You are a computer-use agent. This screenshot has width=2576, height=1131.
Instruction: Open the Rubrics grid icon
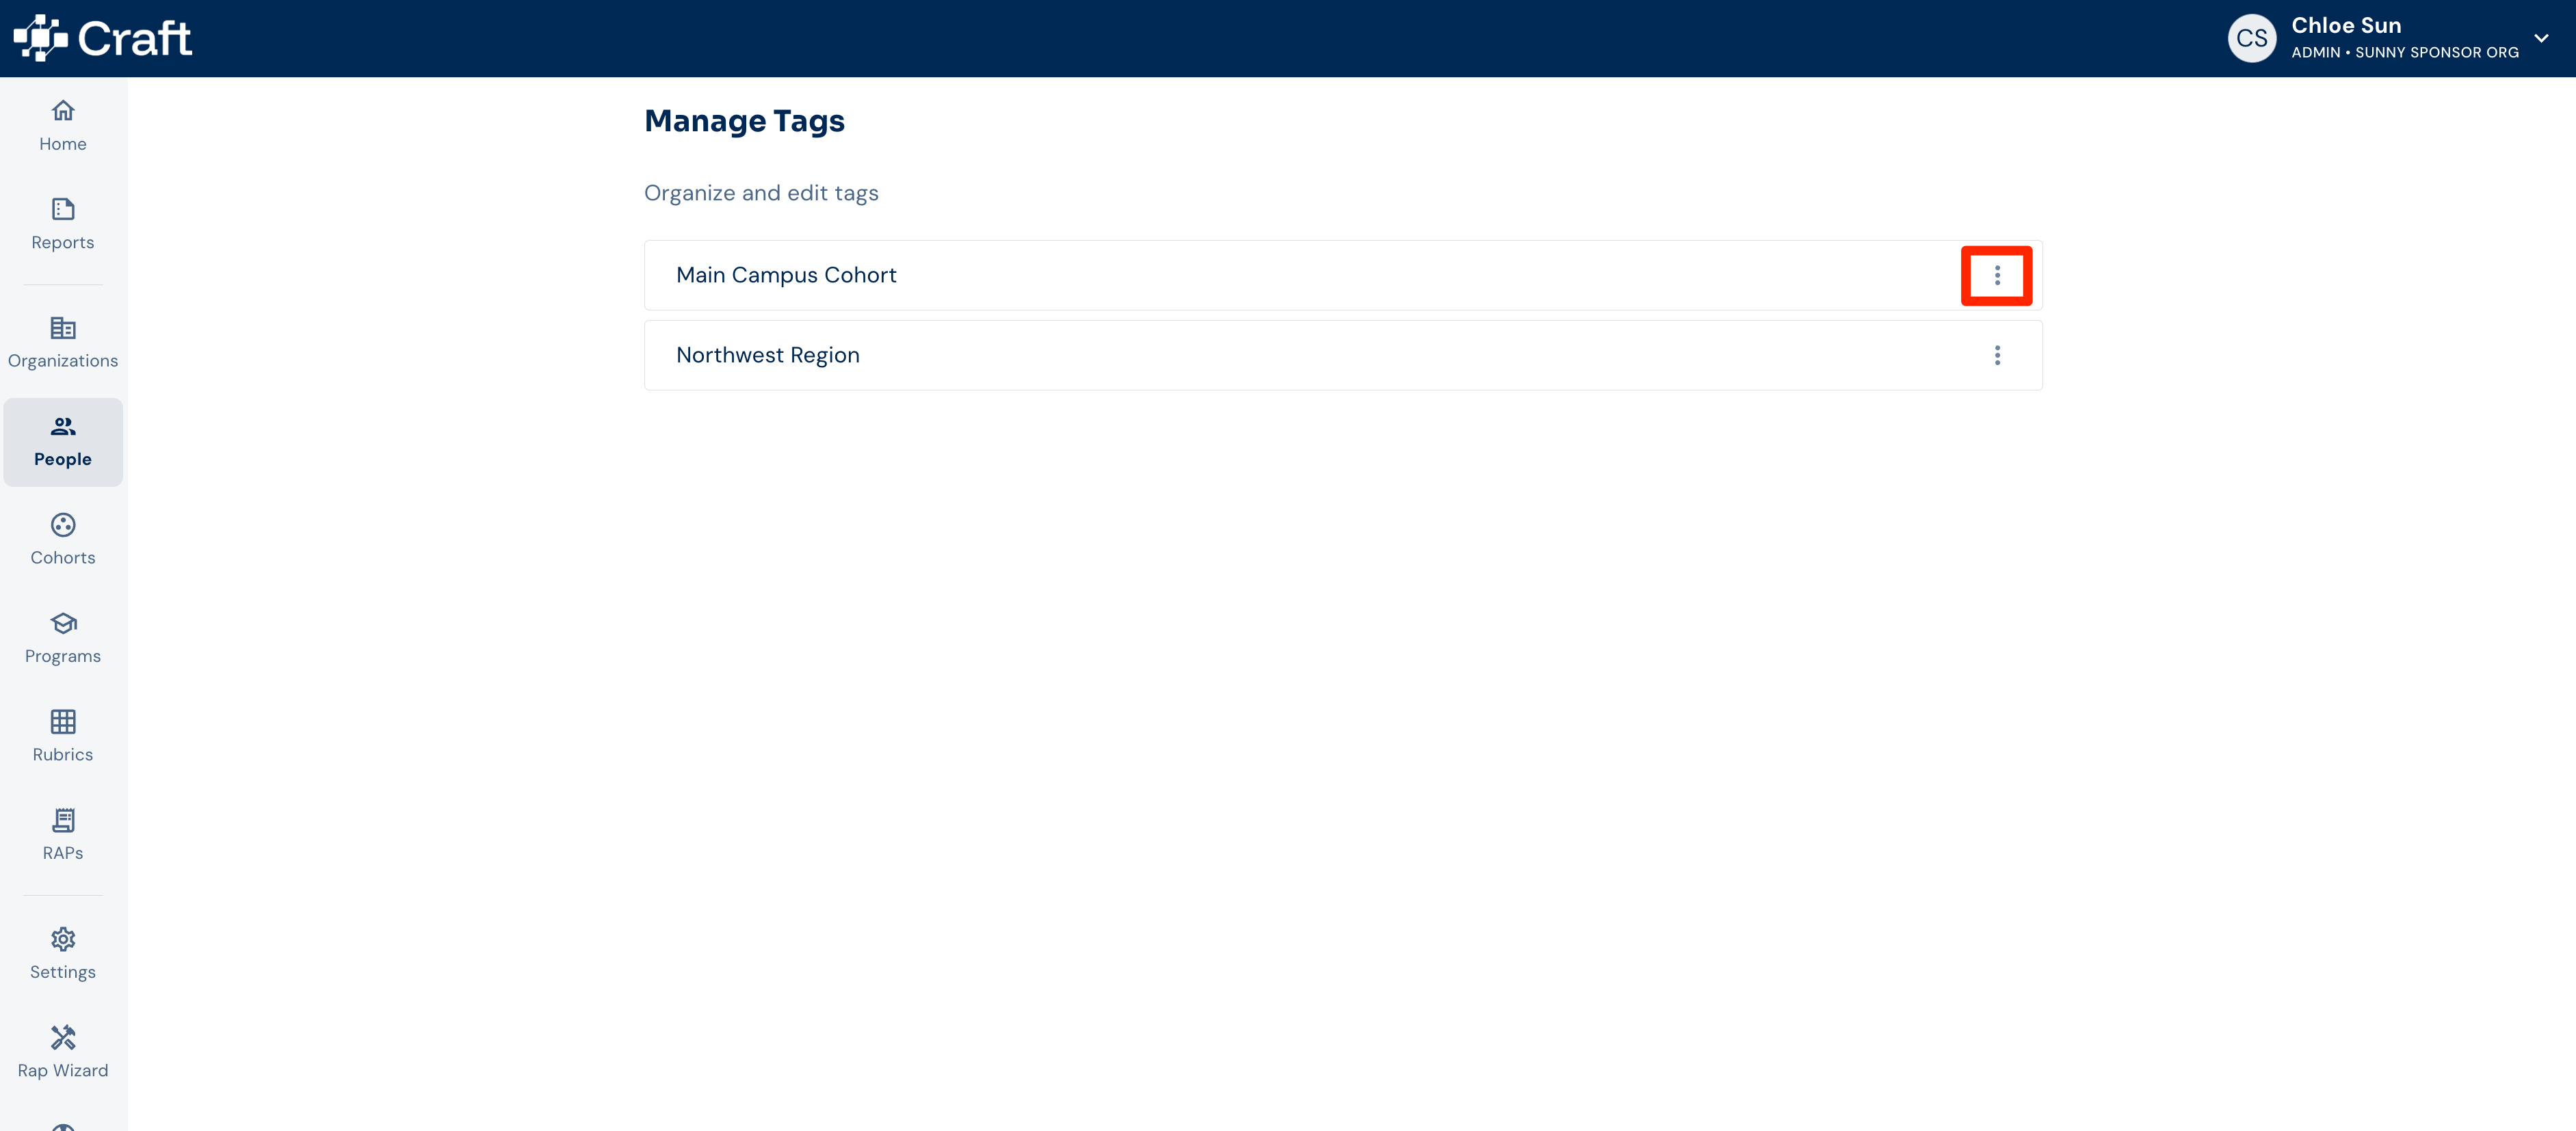(63, 721)
